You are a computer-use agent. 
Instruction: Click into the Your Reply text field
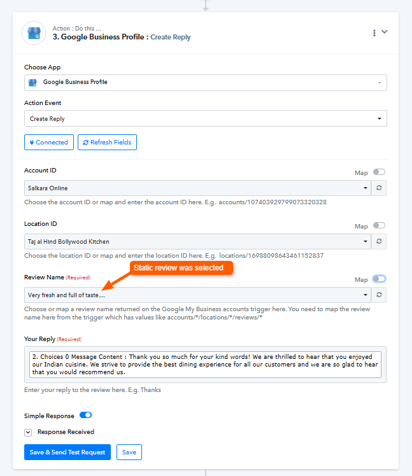[x=205, y=364]
